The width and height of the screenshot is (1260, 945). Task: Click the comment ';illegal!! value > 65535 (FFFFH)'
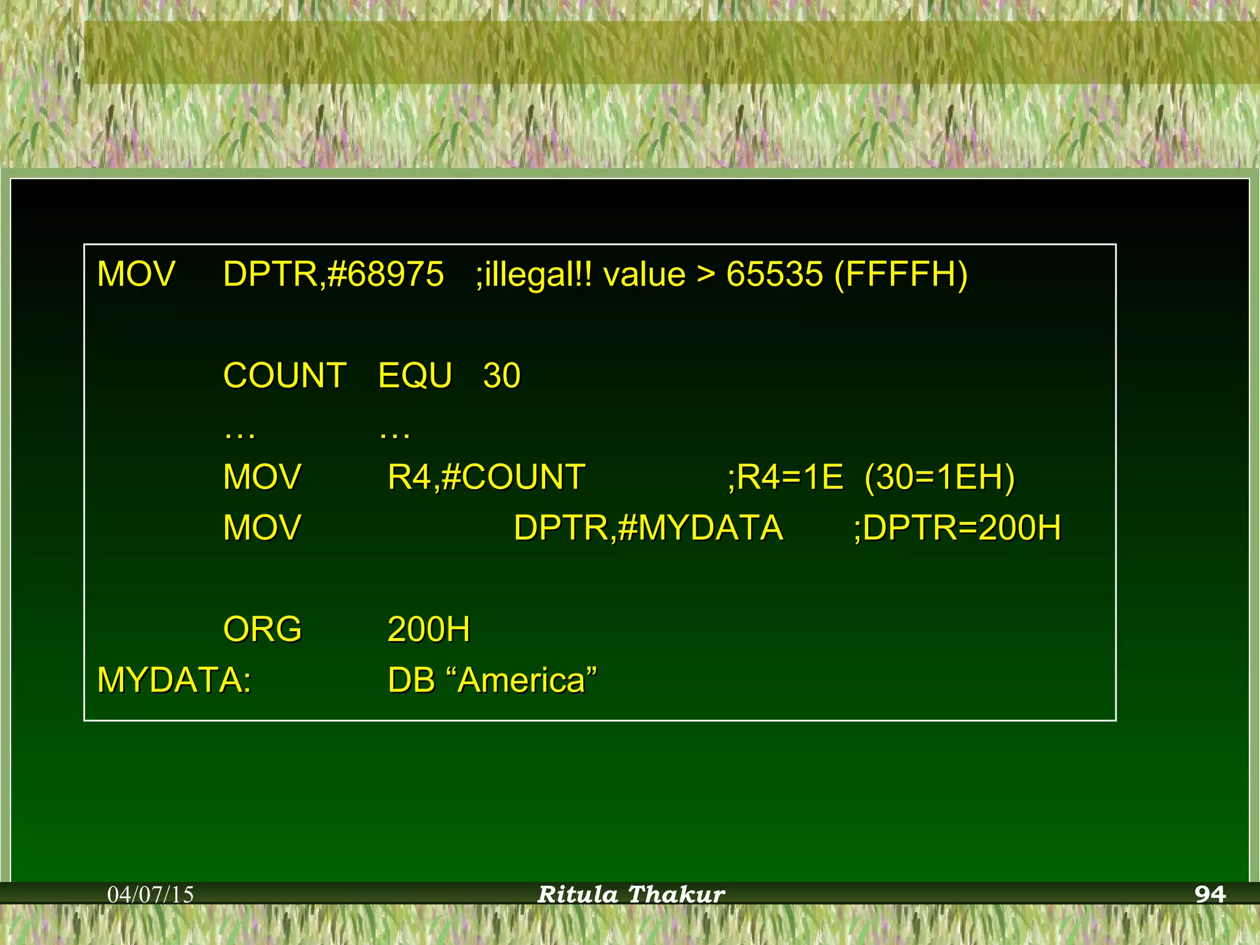(722, 275)
